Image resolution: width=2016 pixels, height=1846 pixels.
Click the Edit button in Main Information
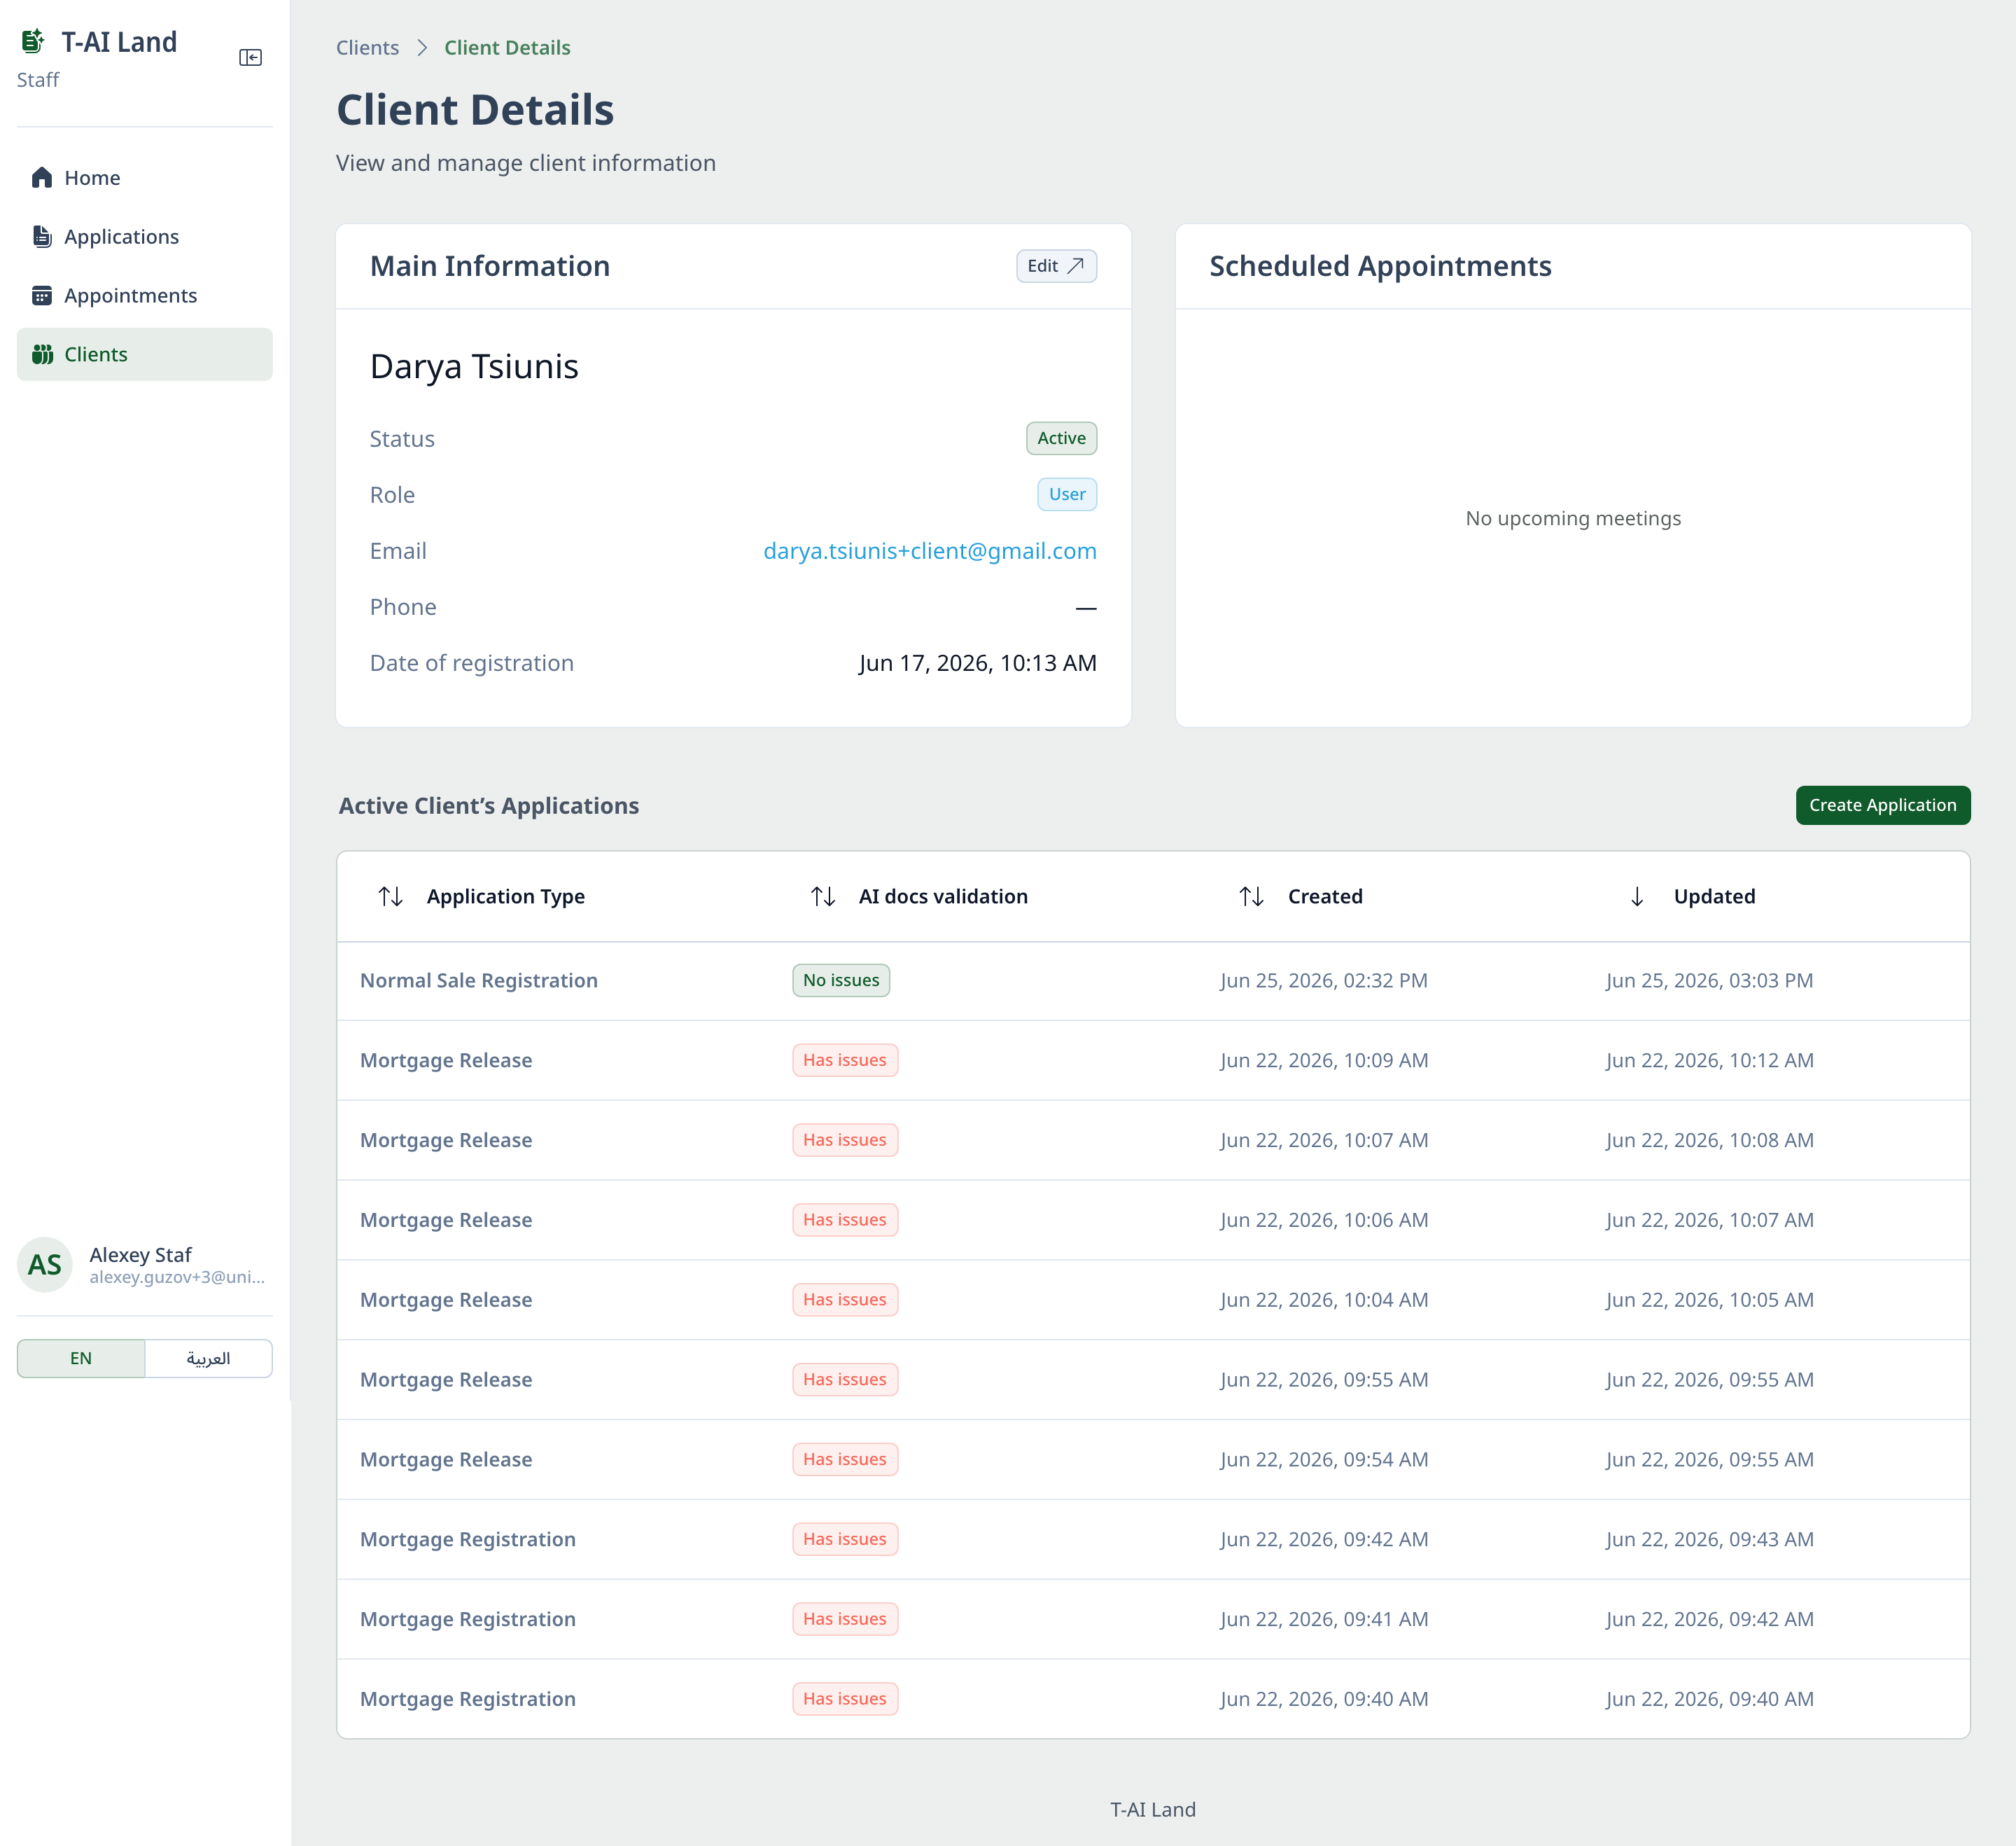point(1056,266)
